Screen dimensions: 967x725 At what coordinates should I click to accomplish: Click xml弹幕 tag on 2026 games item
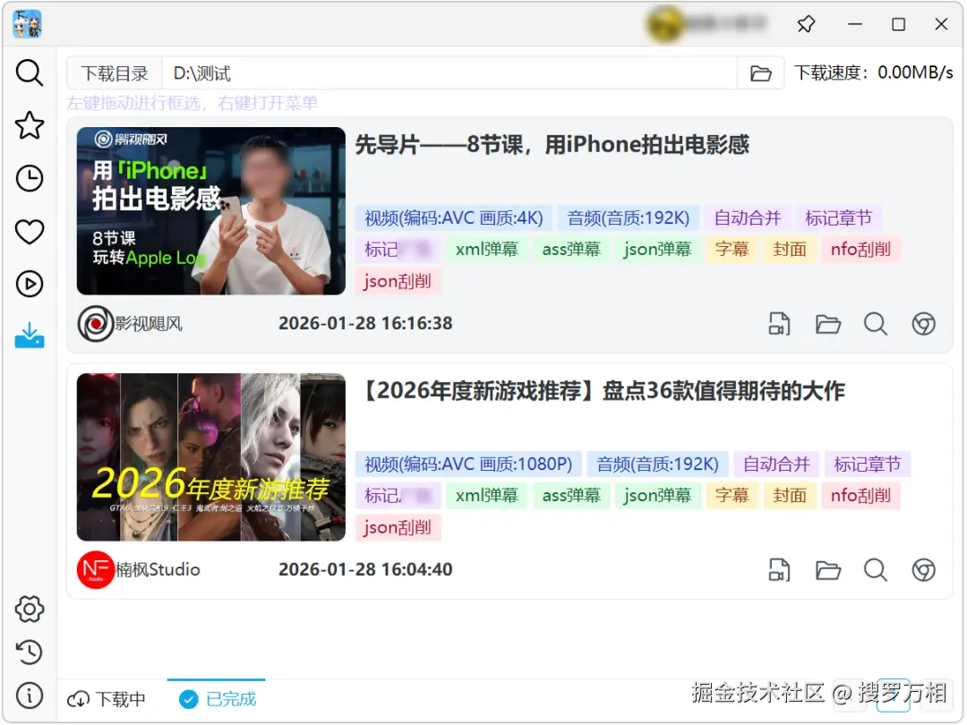pyautogui.click(x=486, y=495)
